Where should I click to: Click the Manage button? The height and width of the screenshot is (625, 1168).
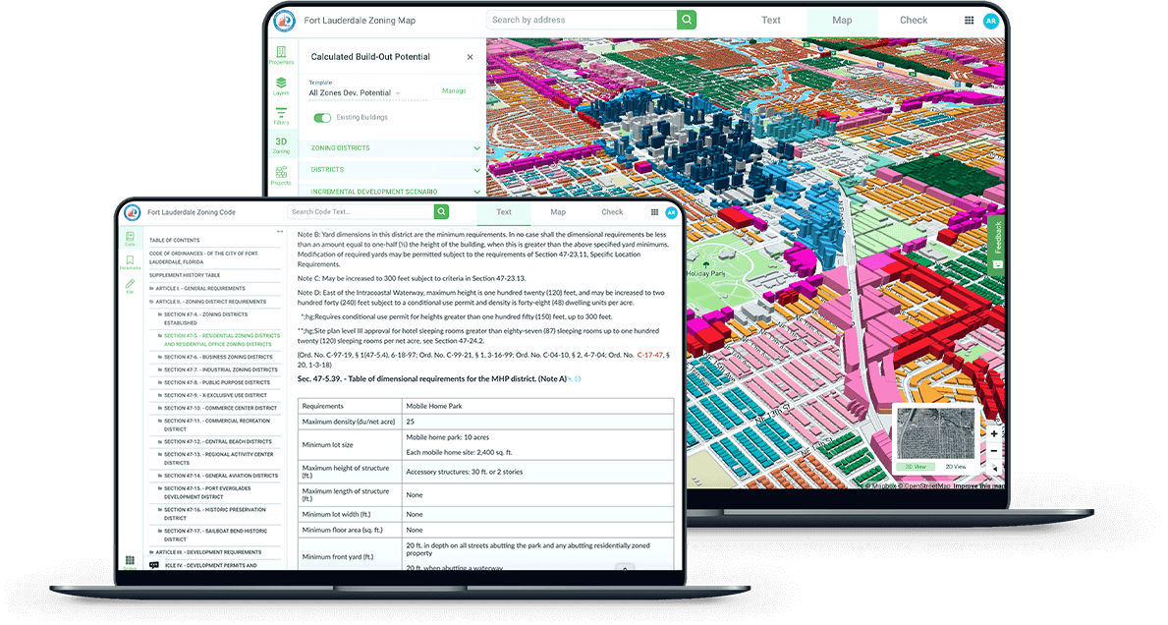pos(455,90)
